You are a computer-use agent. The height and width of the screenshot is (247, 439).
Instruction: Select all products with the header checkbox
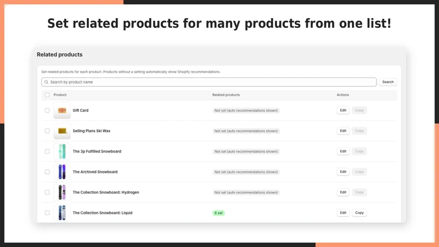[x=47, y=95]
